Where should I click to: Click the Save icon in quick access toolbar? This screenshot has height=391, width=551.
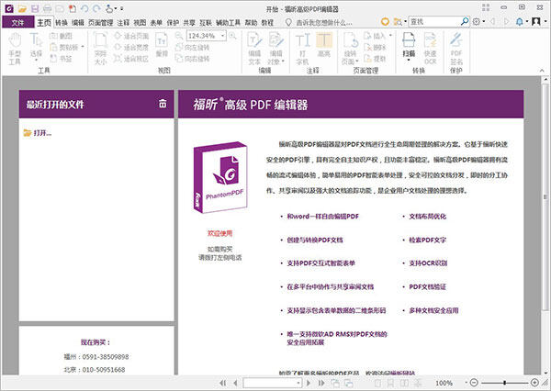[x=35, y=8]
